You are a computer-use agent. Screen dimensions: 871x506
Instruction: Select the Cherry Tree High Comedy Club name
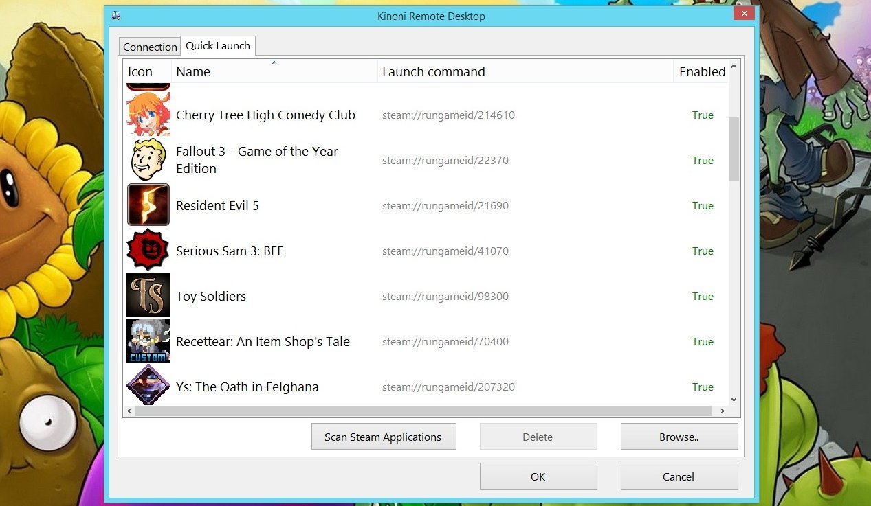[265, 115]
